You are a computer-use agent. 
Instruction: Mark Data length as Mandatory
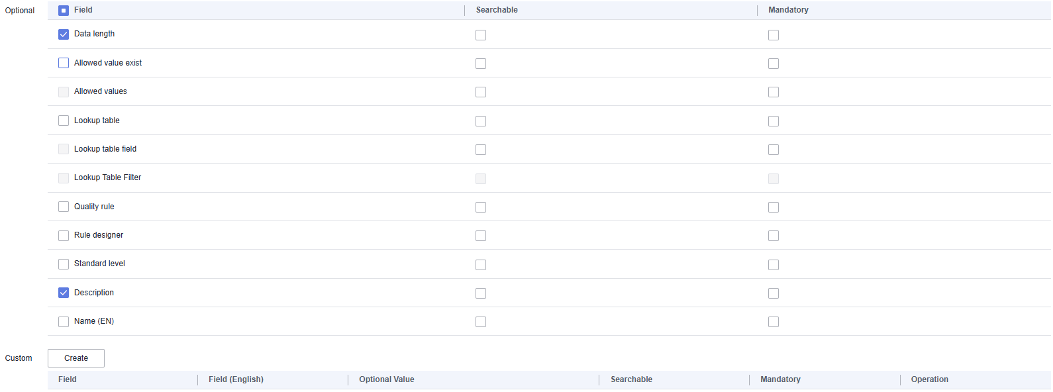click(x=774, y=35)
